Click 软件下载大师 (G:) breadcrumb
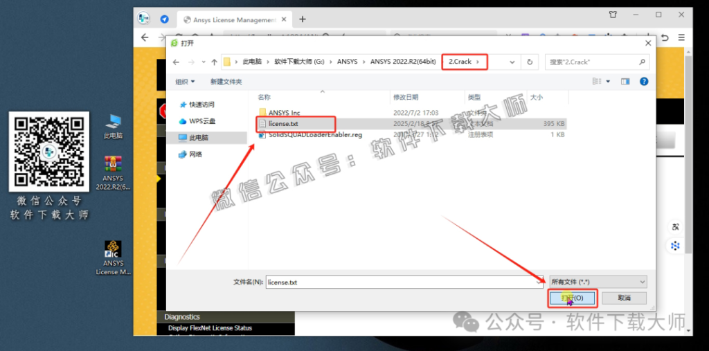This screenshot has height=351, width=709. click(299, 62)
